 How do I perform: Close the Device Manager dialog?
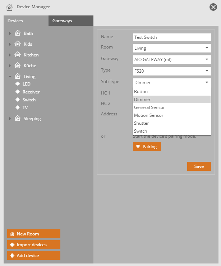tap(213, 7)
